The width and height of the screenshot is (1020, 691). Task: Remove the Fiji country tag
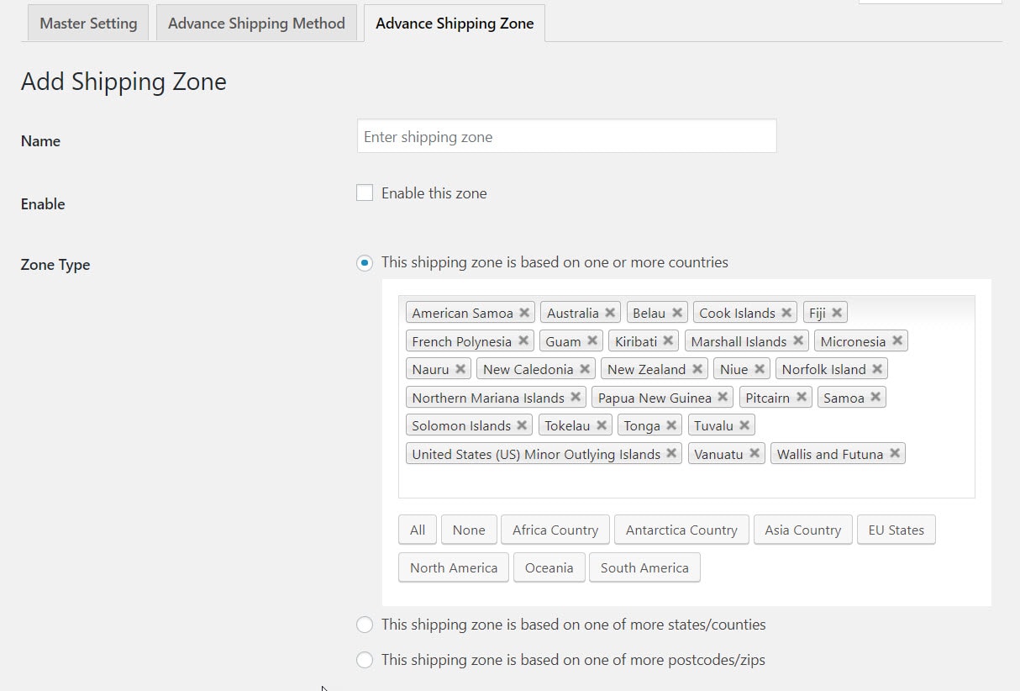pyautogui.click(x=837, y=313)
